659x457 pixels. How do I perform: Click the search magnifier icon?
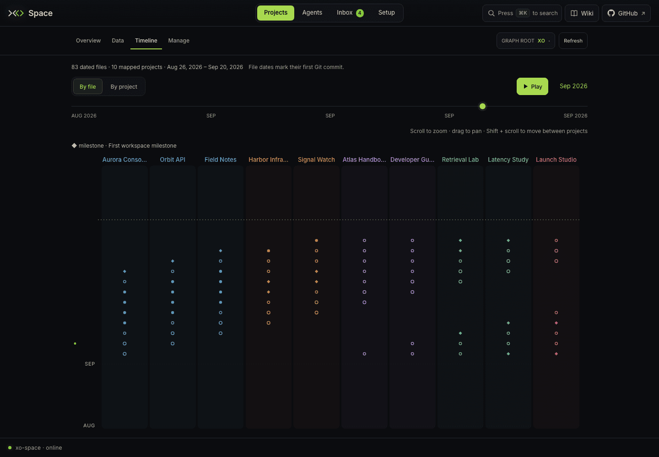tap(492, 13)
